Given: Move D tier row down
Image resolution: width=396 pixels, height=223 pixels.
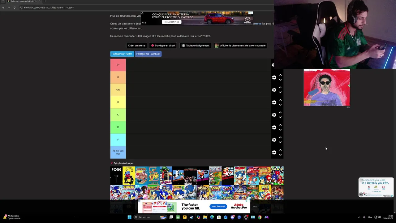Looking at the screenshot, I should (280, 130).
